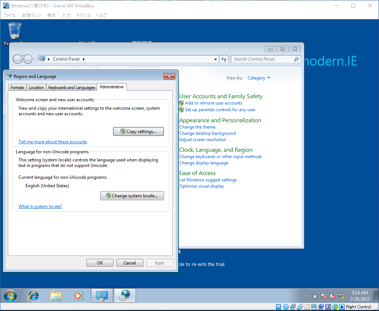The image size is (379, 311).
Task: Click VirtualBox network adapter status icon
Action: pyautogui.click(x=293, y=307)
